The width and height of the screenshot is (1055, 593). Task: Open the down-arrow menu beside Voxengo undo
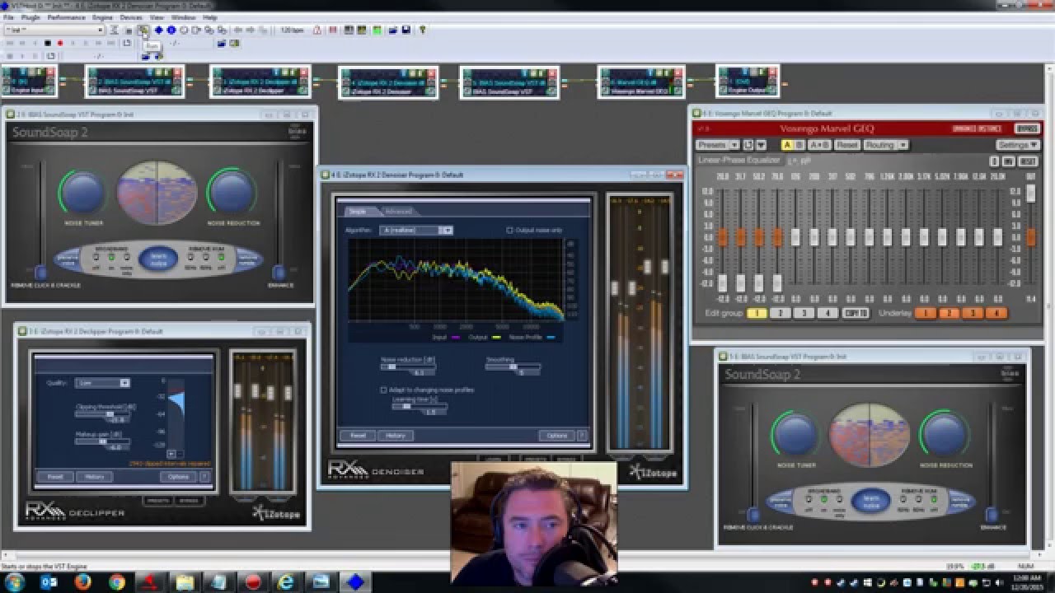tap(761, 145)
